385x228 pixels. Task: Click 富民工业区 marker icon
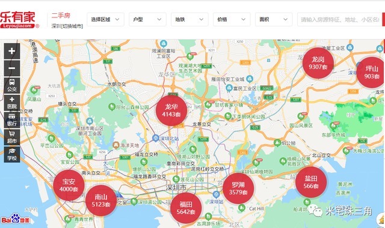pos(229,88)
